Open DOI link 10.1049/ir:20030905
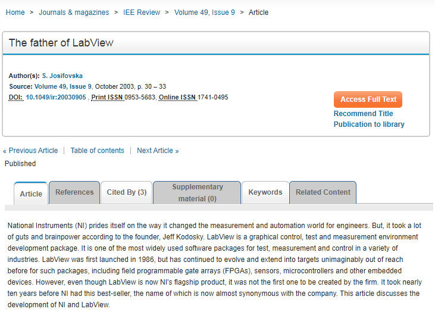Screen dimensions: 435x312 (x=56, y=98)
